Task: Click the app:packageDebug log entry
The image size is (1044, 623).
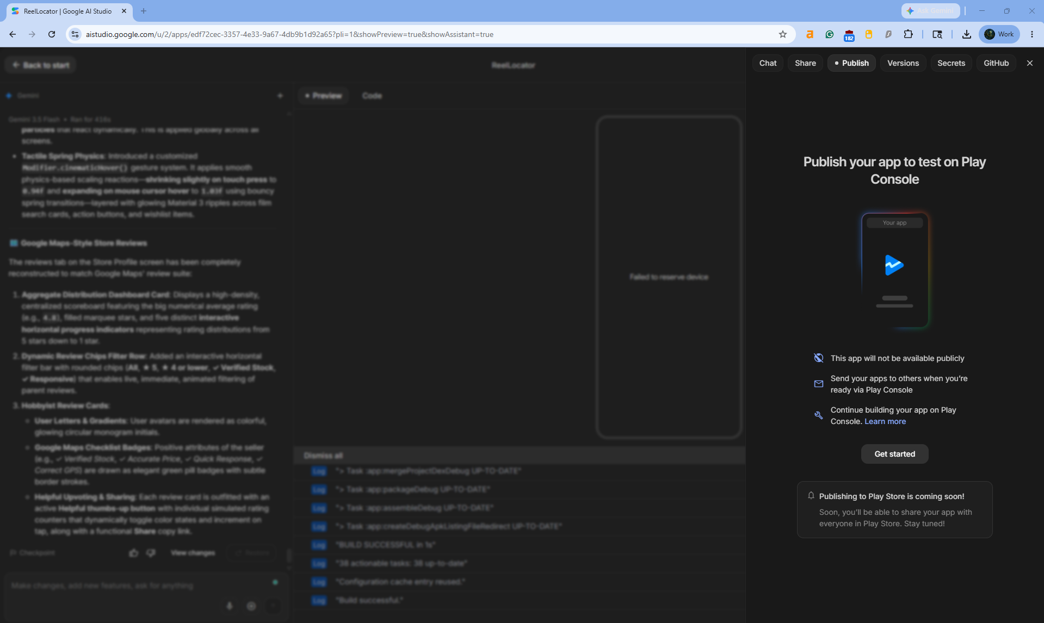Action: point(412,489)
